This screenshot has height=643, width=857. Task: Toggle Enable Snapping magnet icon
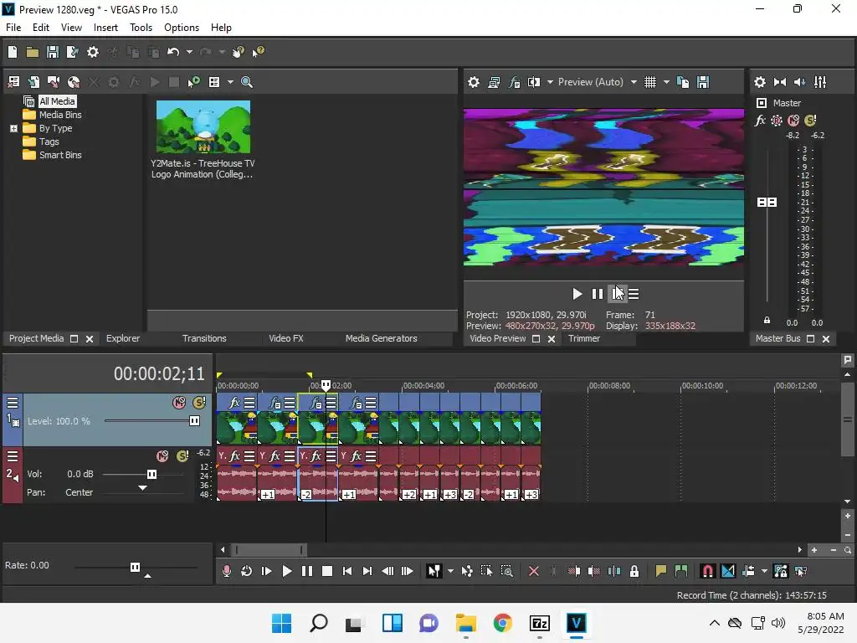point(707,571)
